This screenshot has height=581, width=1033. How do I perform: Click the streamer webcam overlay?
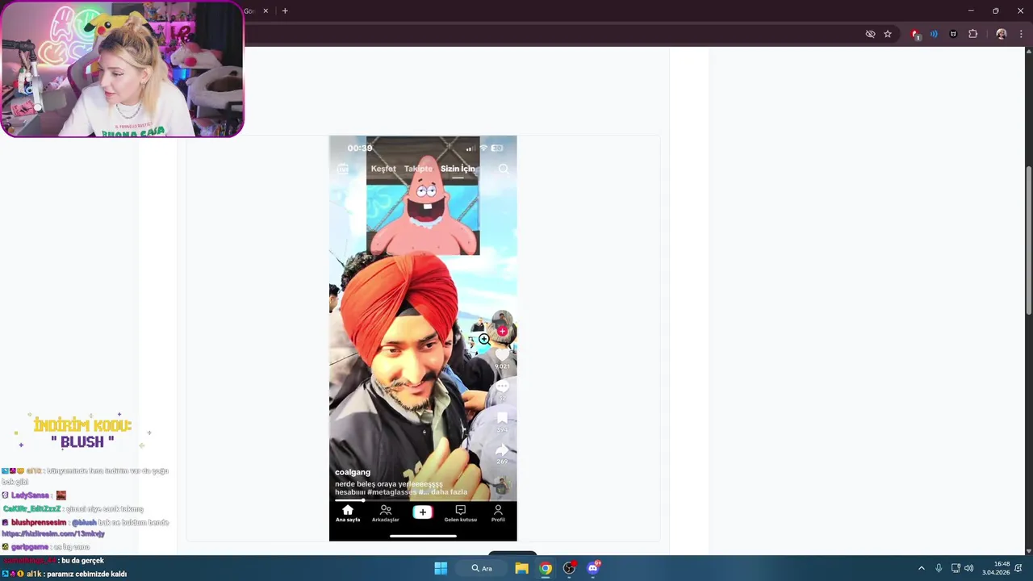122,69
